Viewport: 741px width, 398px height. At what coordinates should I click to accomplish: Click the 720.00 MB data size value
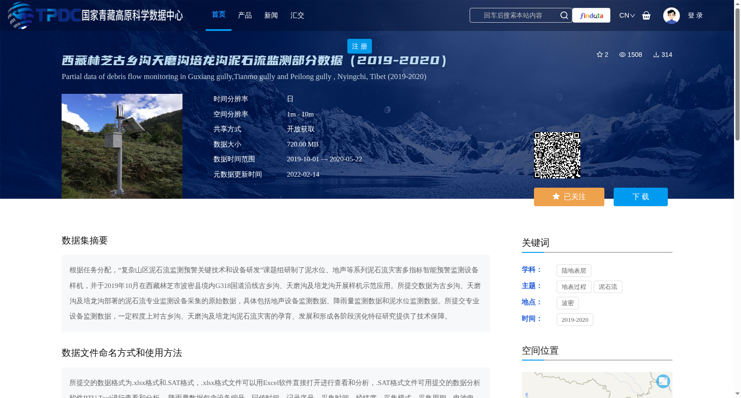302,144
